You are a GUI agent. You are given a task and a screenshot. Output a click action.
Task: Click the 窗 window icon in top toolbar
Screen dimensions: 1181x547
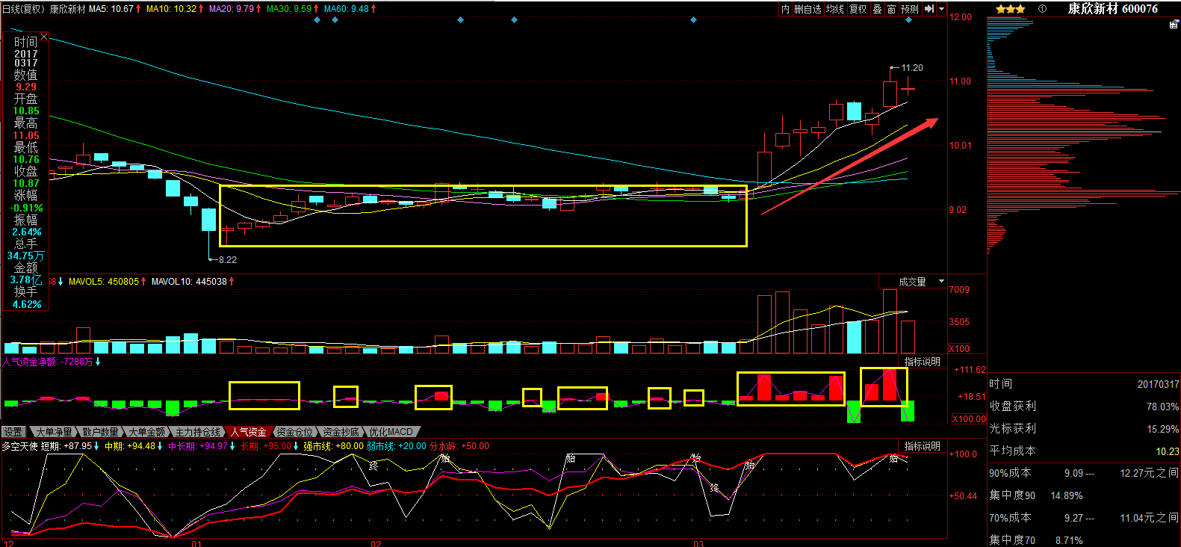pos(891,9)
